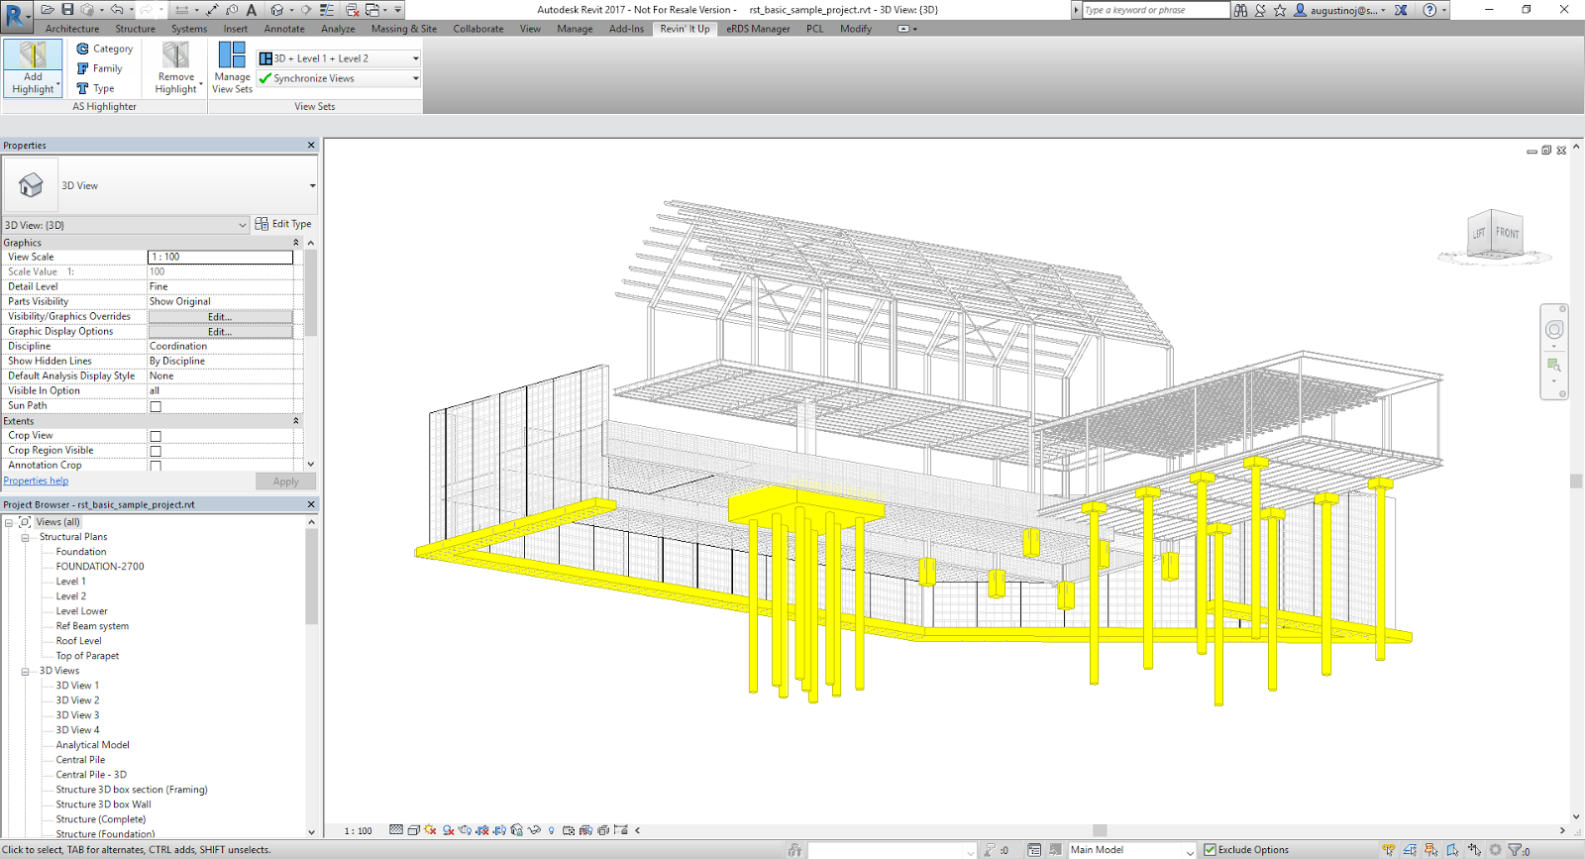Click the Close Hidden Windows icon
1585x859 pixels.
(x=352, y=10)
